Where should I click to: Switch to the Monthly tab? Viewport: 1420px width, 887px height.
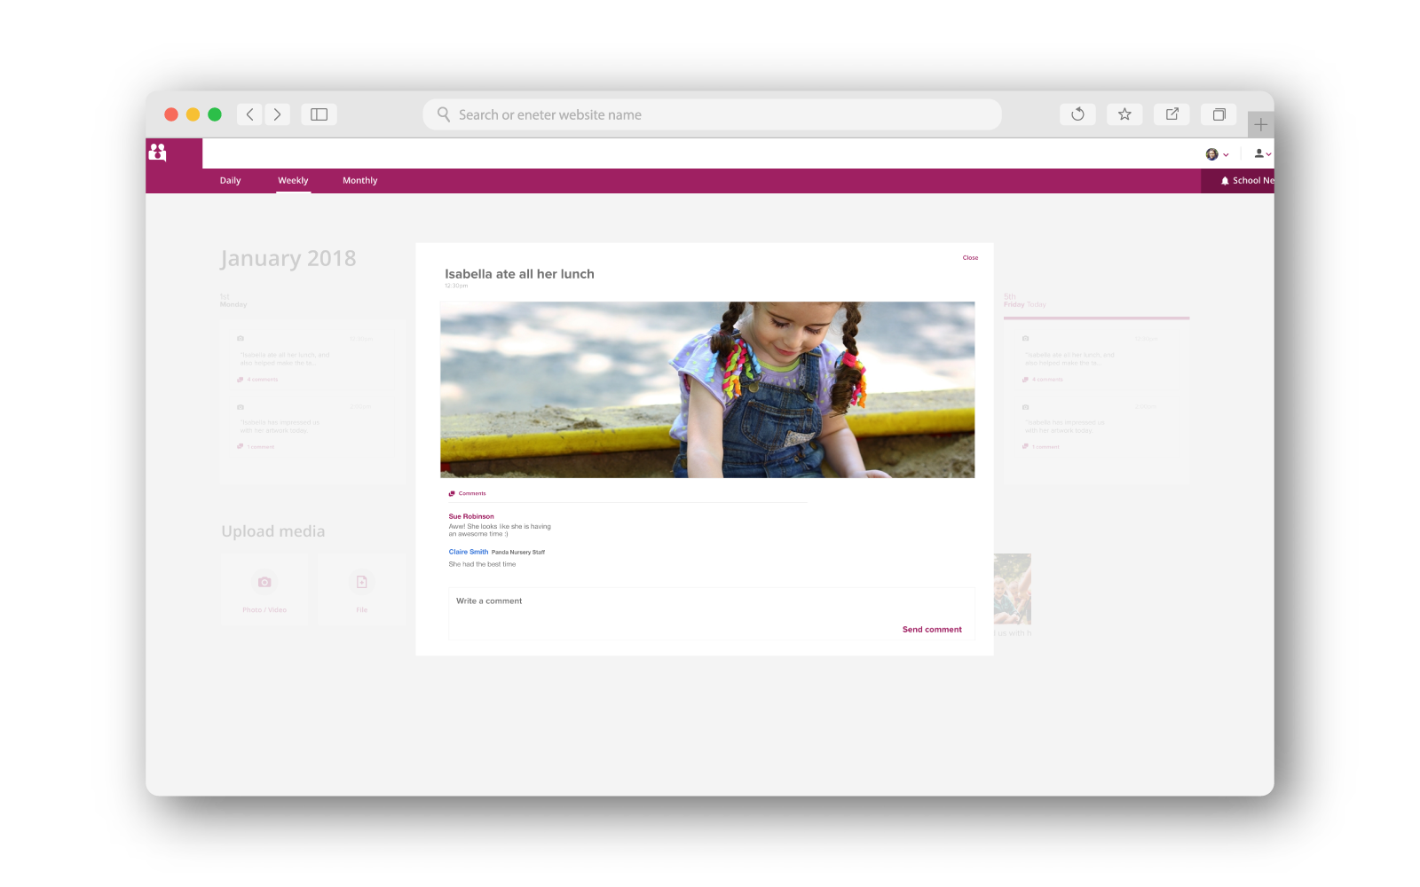360,181
